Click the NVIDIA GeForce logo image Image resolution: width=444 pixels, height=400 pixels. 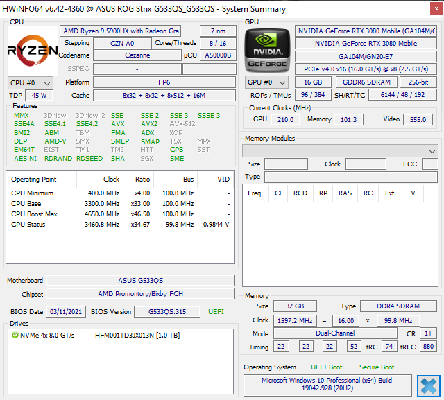(x=267, y=51)
